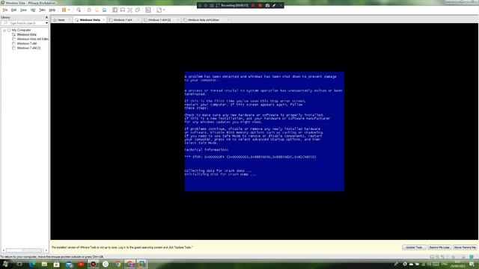Select Windows 7 x64 in the Library tree
This screenshot has height=269, width=479.
[x=27, y=43]
